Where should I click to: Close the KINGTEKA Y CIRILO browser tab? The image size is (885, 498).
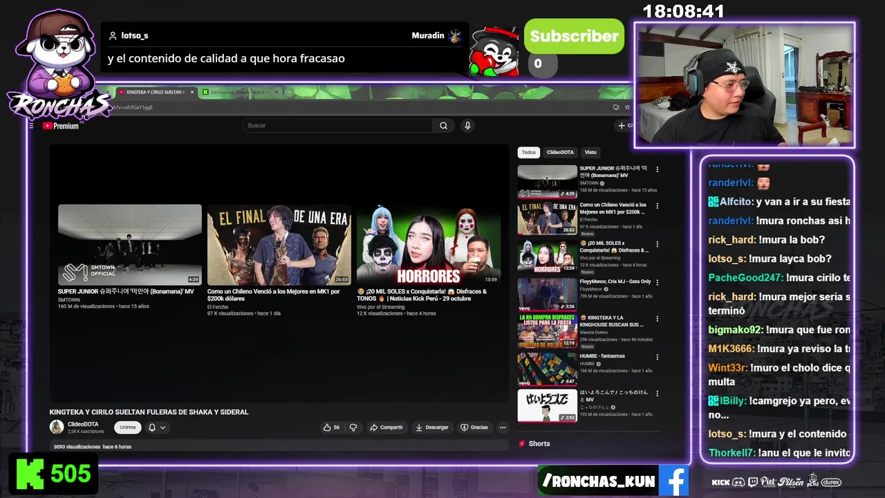192,92
